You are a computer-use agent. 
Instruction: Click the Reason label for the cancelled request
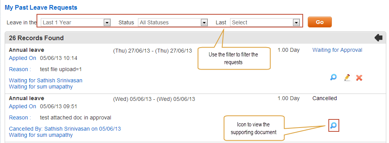coord(20,117)
